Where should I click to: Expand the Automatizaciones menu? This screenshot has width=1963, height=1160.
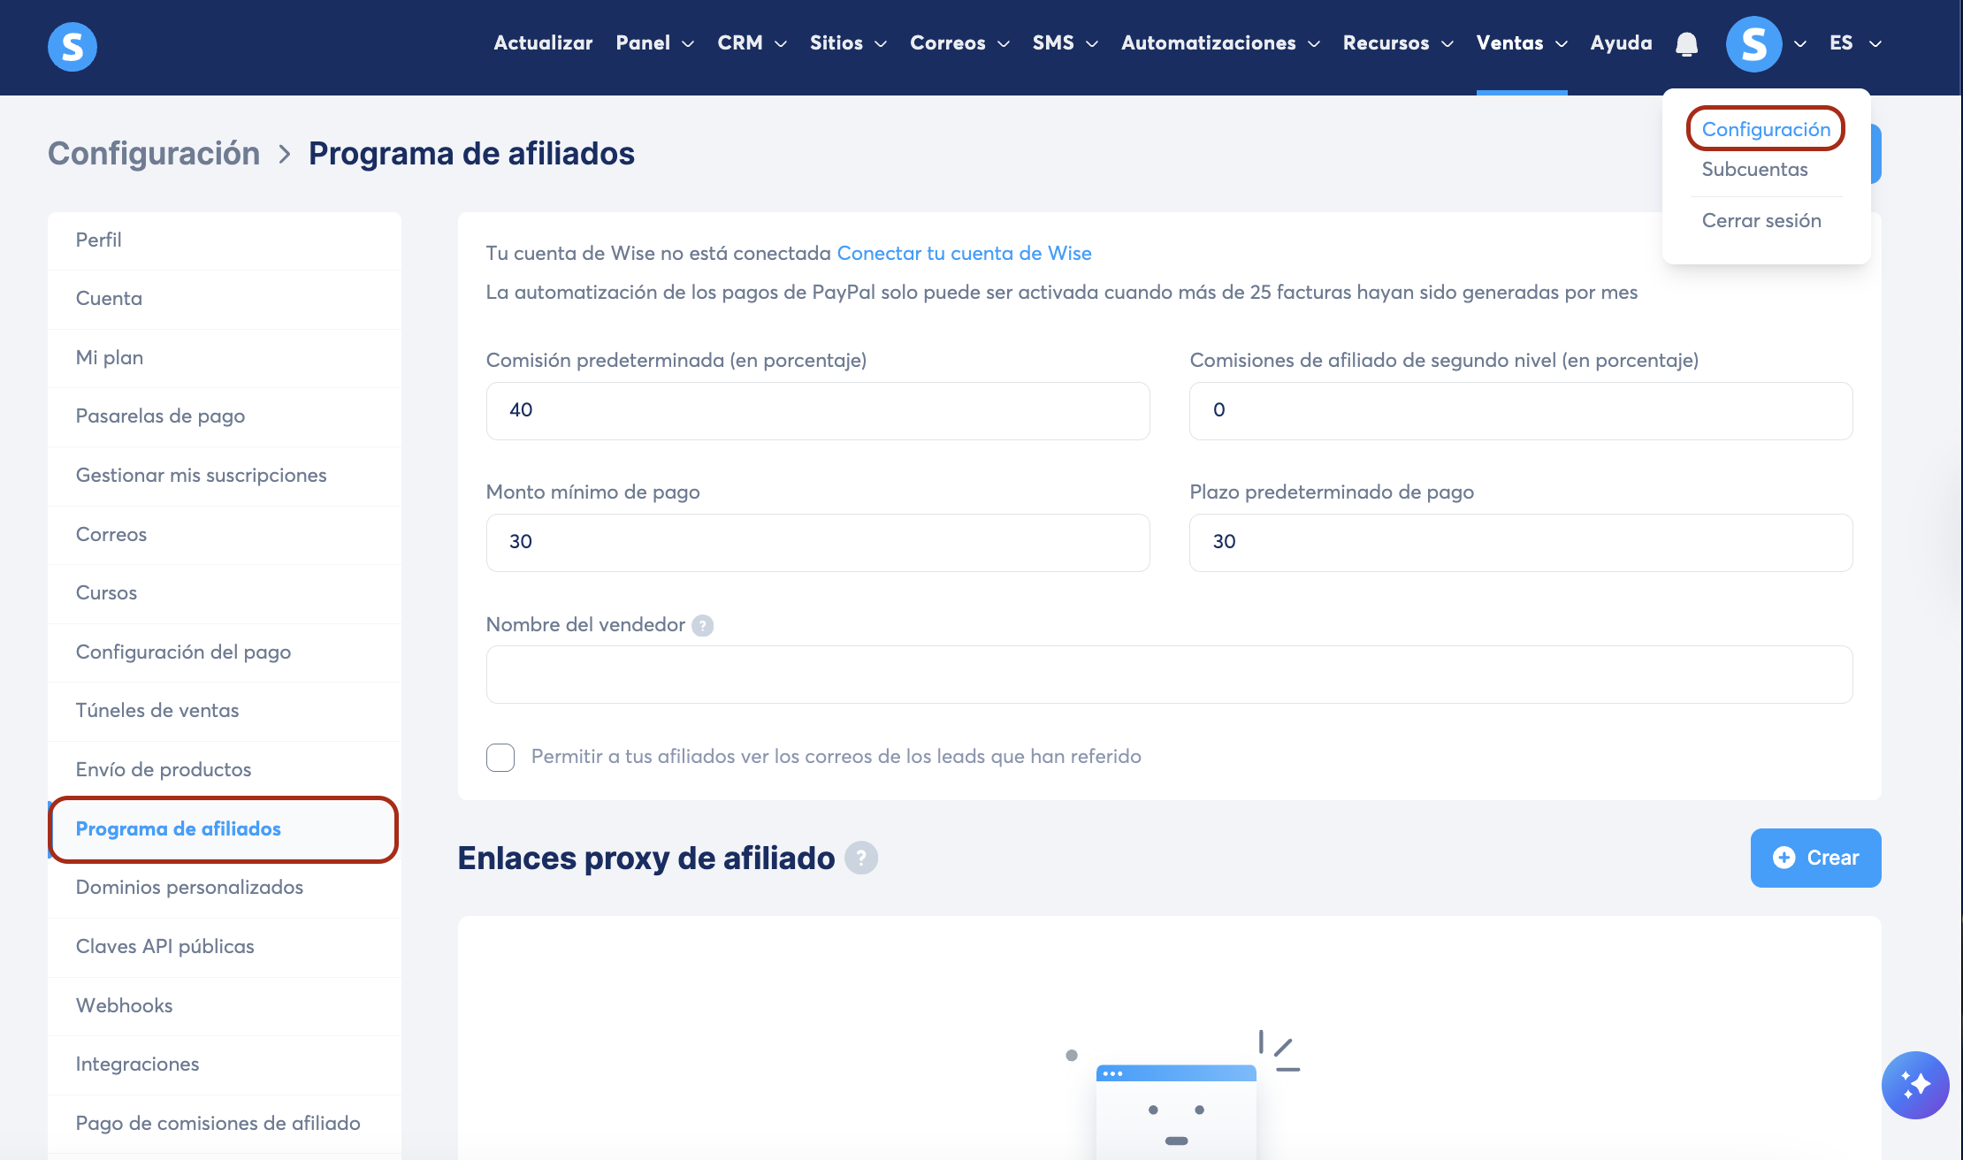pyautogui.click(x=1219, y=43)
